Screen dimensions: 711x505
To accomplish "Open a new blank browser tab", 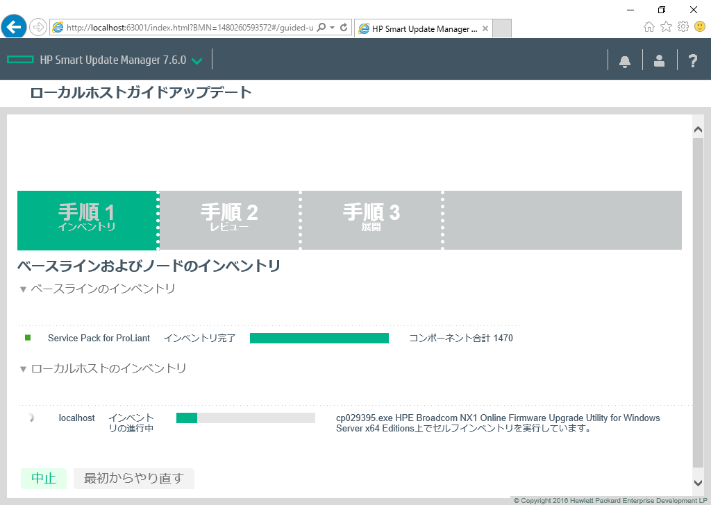I will [x=502, y=28].
